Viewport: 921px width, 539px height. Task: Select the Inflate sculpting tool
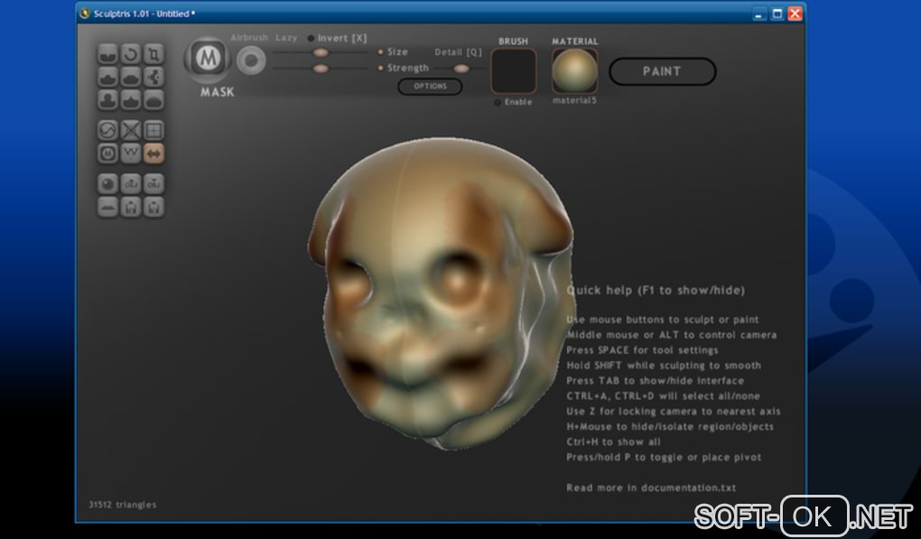point(107,100)
